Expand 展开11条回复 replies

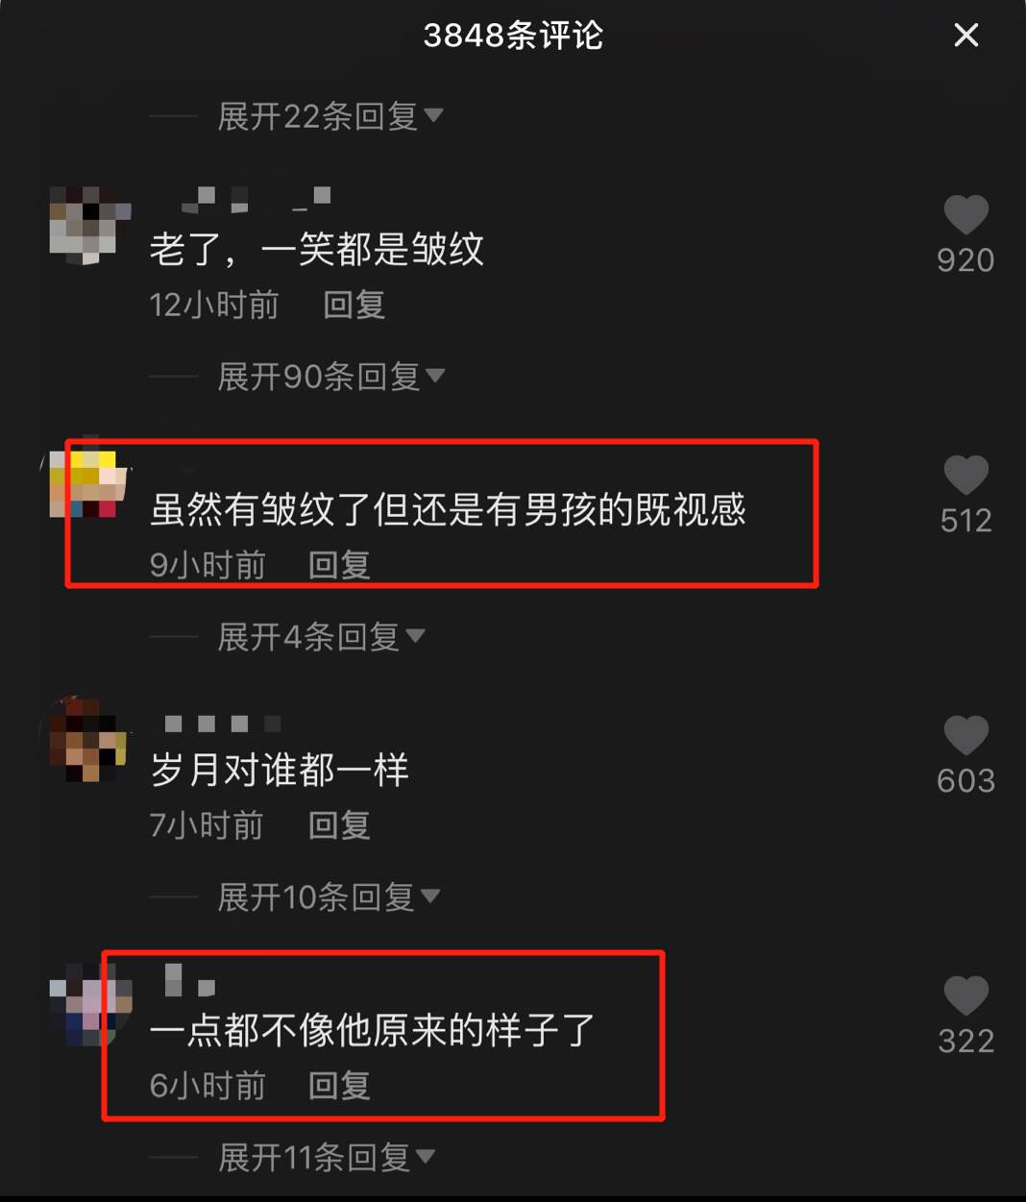(327, 1157)
